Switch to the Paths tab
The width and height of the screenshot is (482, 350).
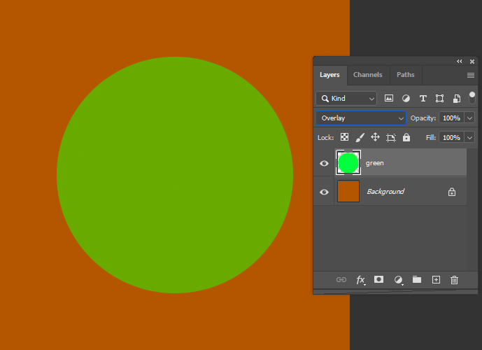coord(406,75)
